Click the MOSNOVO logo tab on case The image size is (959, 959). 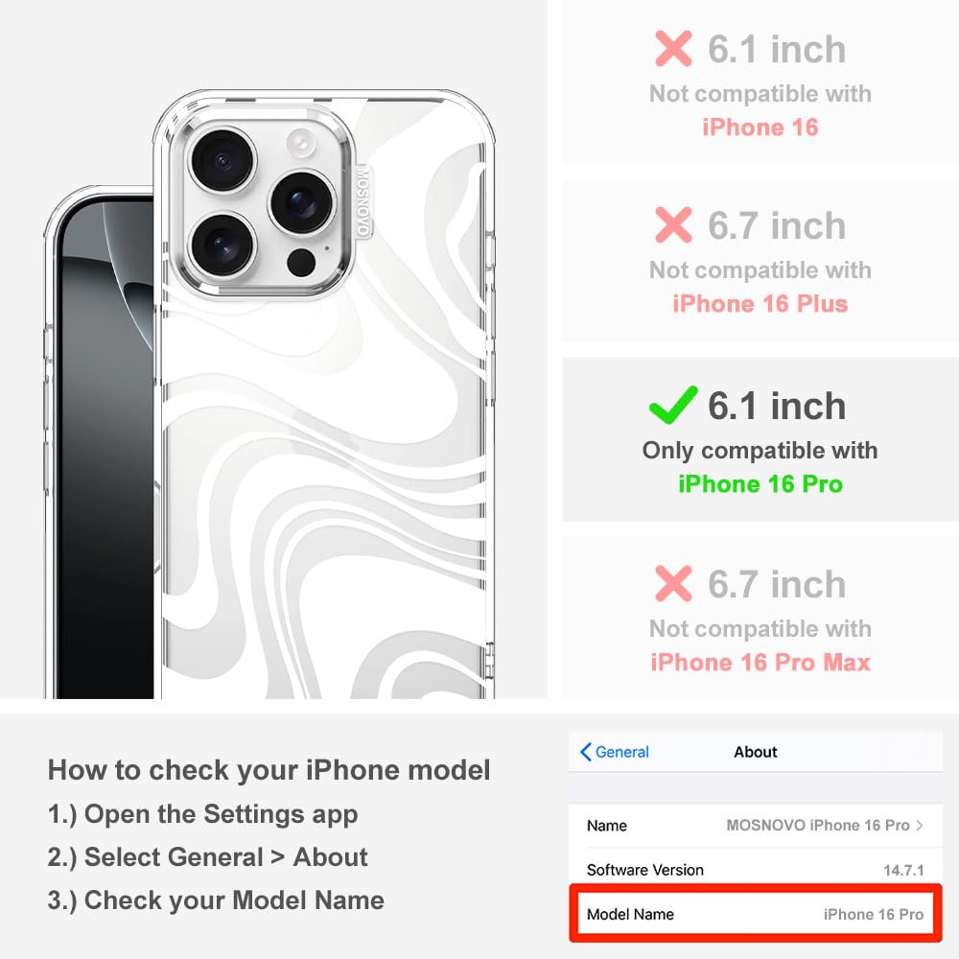coord(363,201)
